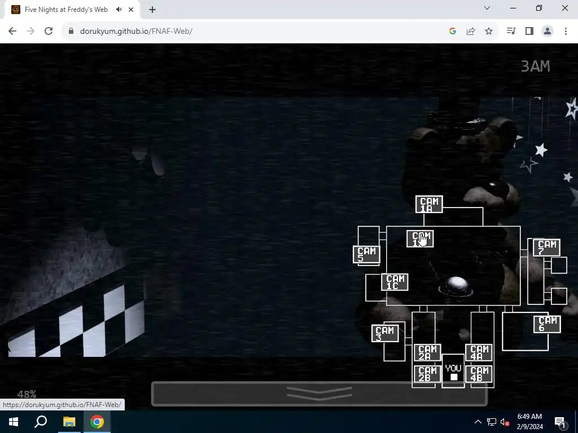Close the Five Nights at Freddy's tab

(x=131, y=10)
